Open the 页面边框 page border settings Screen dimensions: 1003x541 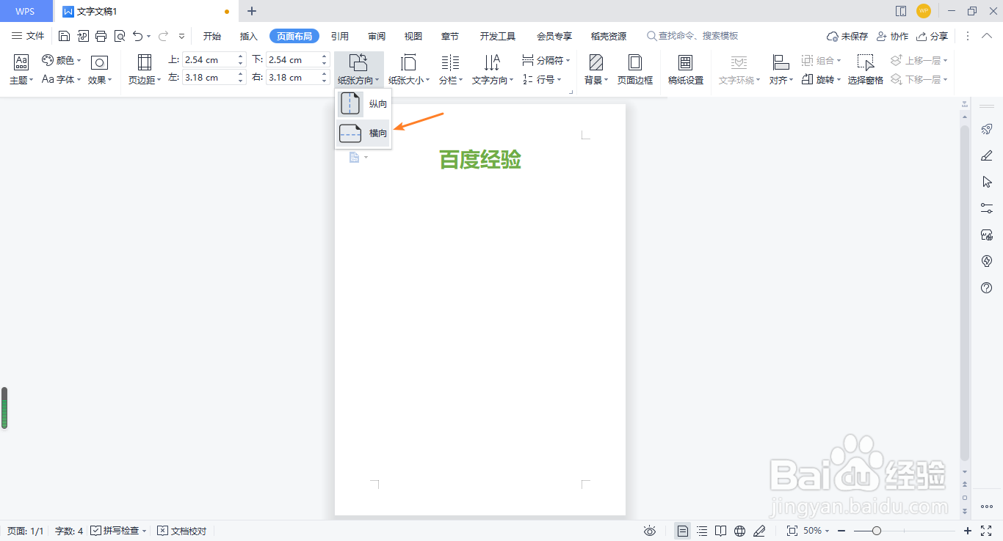pos(634,69)
